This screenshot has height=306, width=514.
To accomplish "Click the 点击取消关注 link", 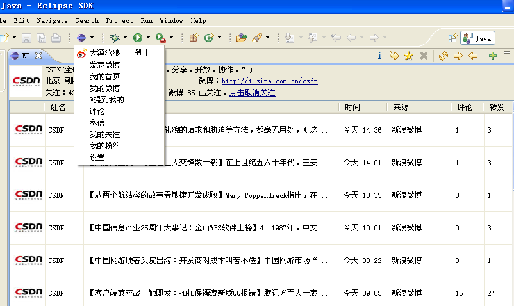I will point(252,93).
